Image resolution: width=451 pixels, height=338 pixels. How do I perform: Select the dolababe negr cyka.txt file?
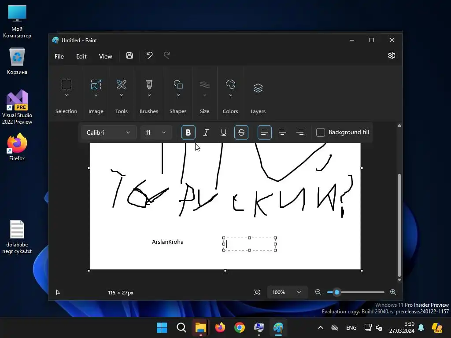pyautogui.click(x=17, y=237)
